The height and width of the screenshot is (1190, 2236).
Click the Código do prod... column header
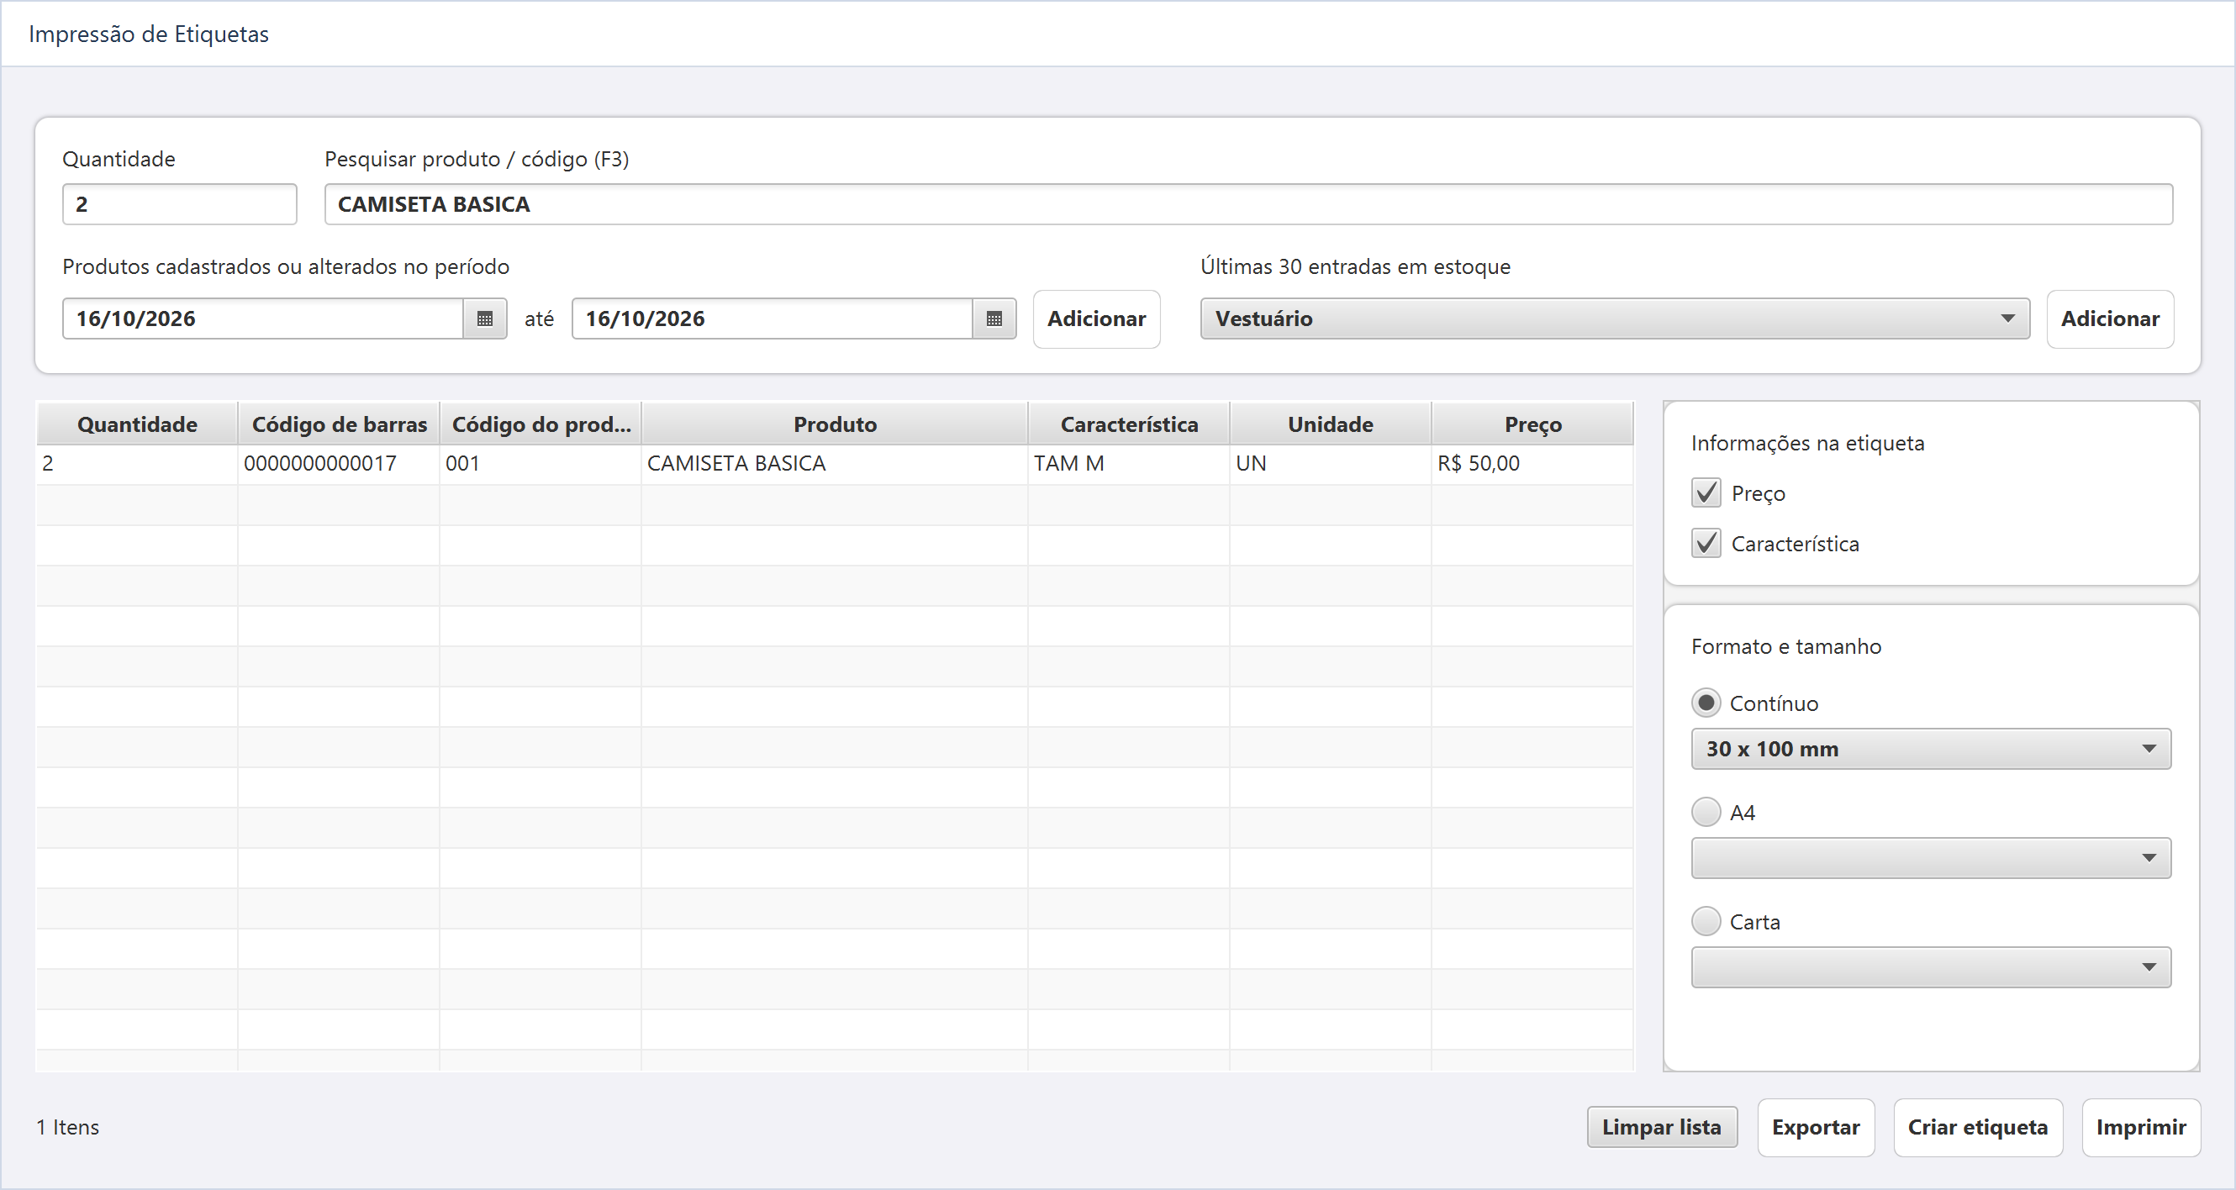[x=541, y=424]
